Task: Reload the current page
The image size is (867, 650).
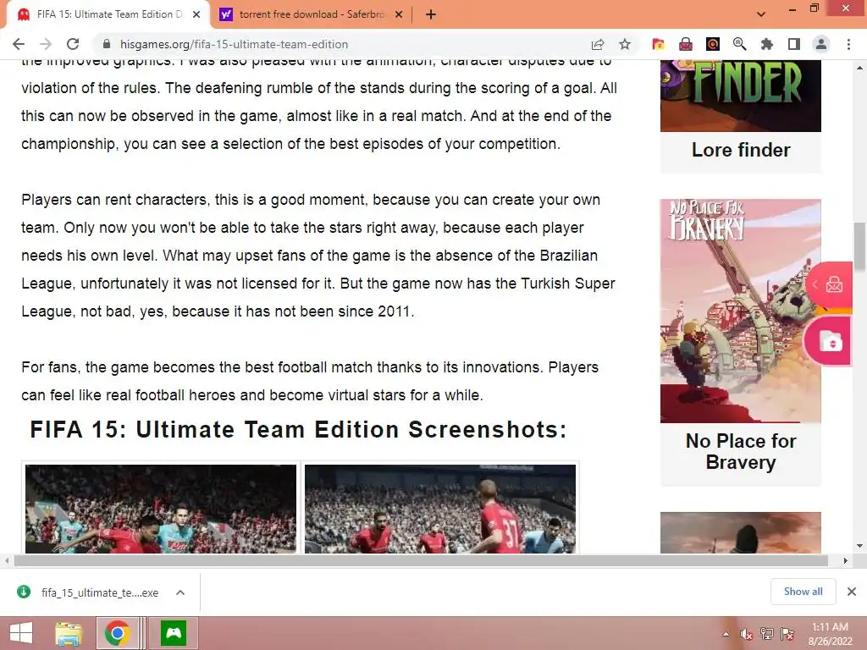Action: point(73,44)
